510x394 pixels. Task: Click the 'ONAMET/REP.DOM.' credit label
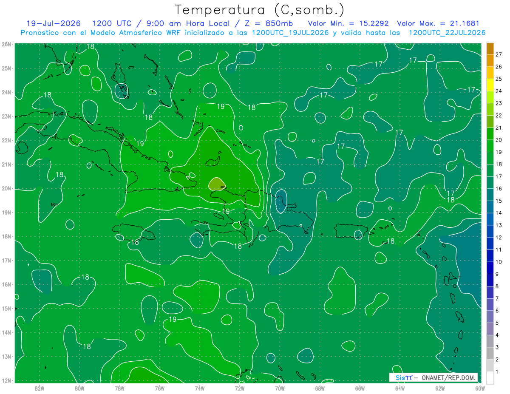[x=448, y=377]
